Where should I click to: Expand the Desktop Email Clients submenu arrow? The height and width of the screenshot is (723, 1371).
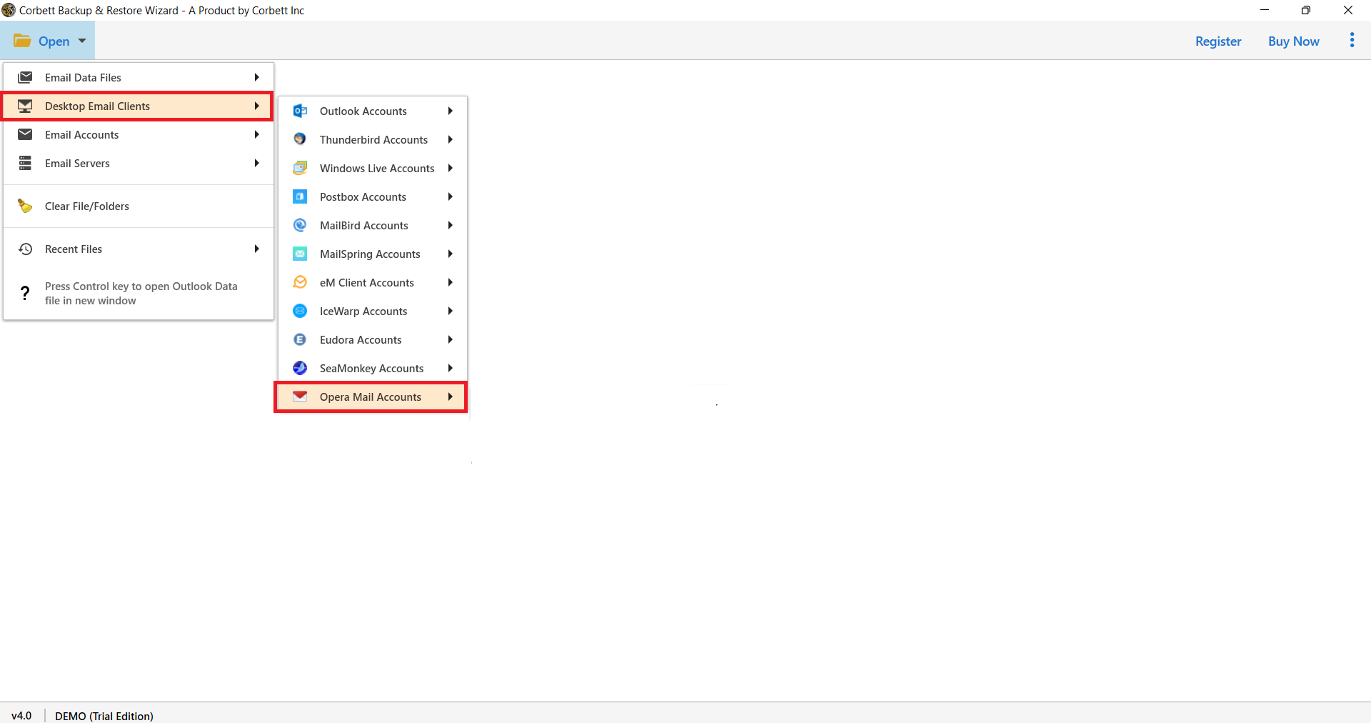256,106
